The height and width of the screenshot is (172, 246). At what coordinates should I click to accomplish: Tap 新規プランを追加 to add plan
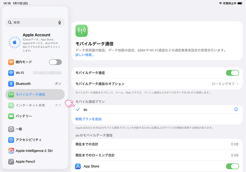tap(89, 119)
